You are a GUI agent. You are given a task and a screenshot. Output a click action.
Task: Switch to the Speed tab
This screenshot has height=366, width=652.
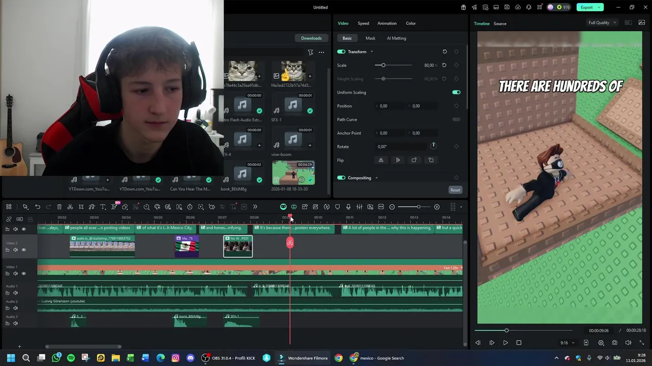pos(363,23)
